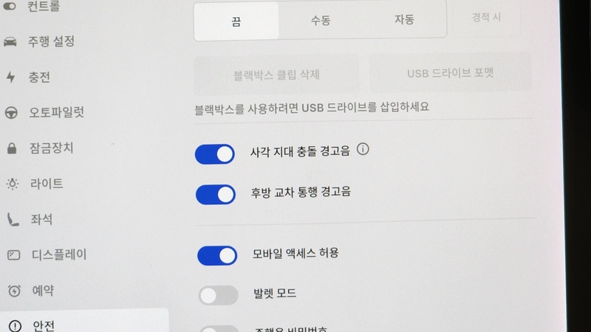Open info icon next to 사각 지대 충돌 경고음
The image size is (591, 332).
[363, 150]
